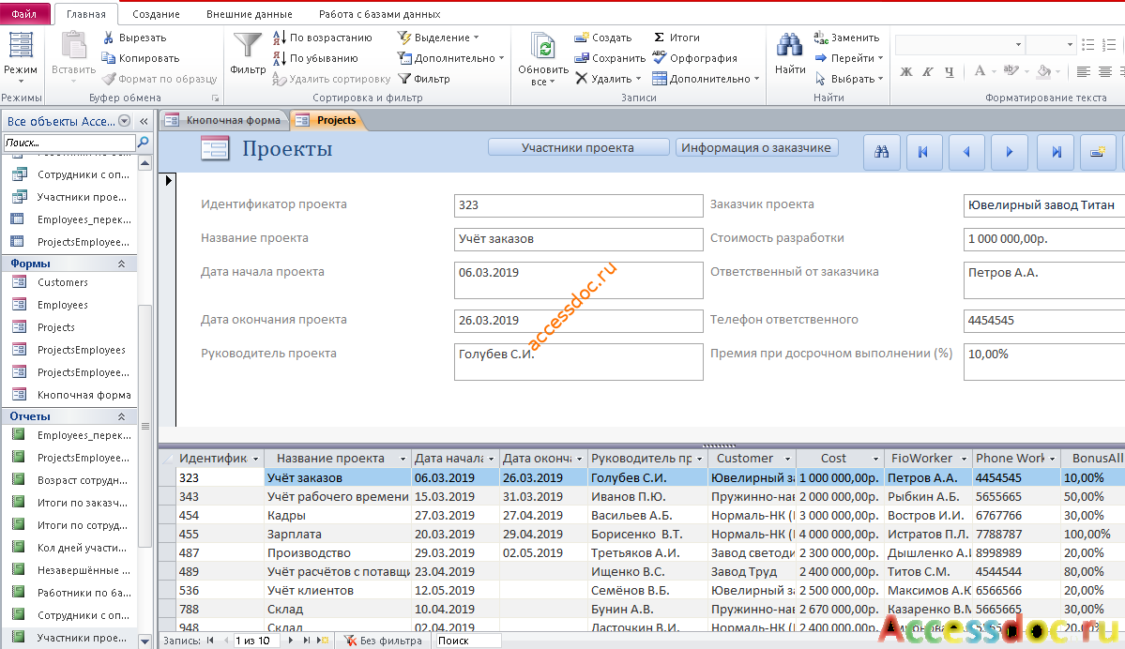Click Создать in the Записи group
This screenshot has width=1125, height=649.
point(602,38)
